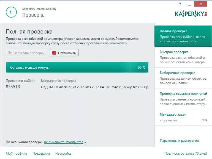
Task: Click the 2 проверки... text
Action: tap(169, 120)
